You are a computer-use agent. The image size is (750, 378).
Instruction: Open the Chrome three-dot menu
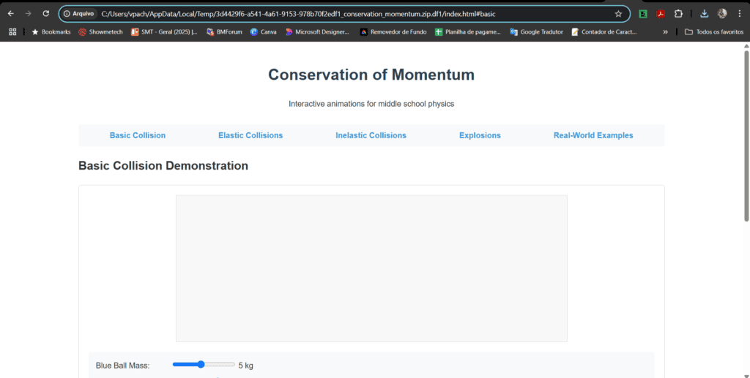pos(740,13)
